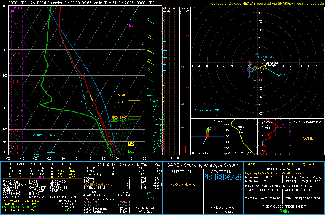Click the 15 km height marker
Screen dimensions: 325x215
pyautogui.click(x=16, y=23)
